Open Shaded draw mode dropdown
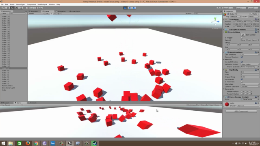260x146 pixels. [x=37, y=13]
